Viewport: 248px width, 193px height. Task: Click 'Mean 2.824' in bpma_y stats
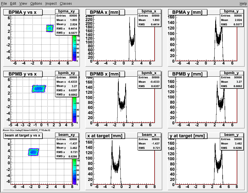pos(231,20)
